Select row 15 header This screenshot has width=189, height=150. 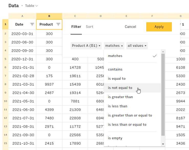[x=5, y=143]
